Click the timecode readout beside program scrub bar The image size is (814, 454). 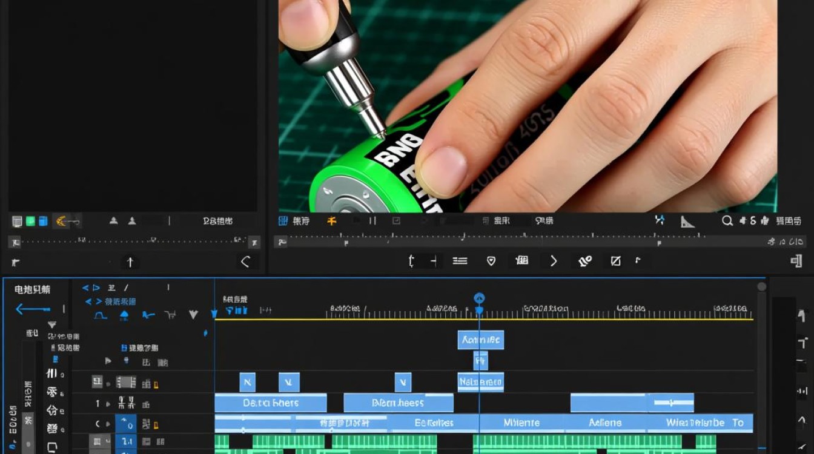point(786,242)
